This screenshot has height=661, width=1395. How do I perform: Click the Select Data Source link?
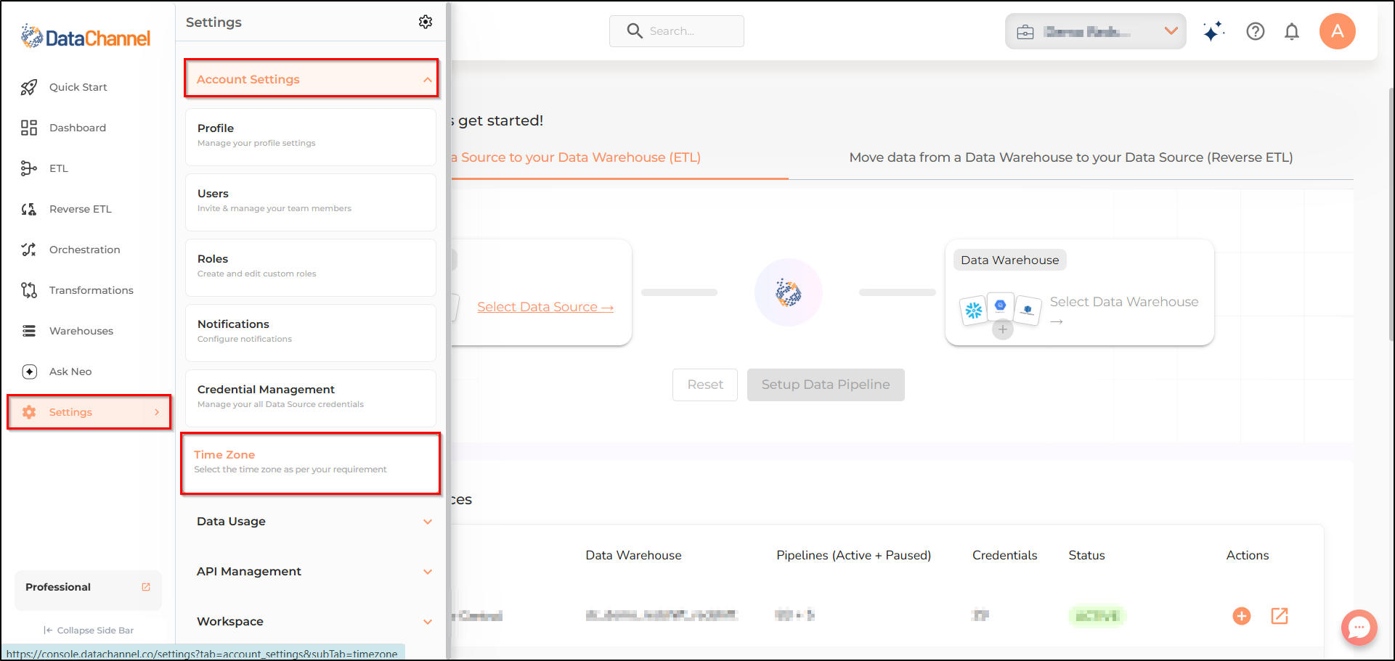tap(545, 307)
